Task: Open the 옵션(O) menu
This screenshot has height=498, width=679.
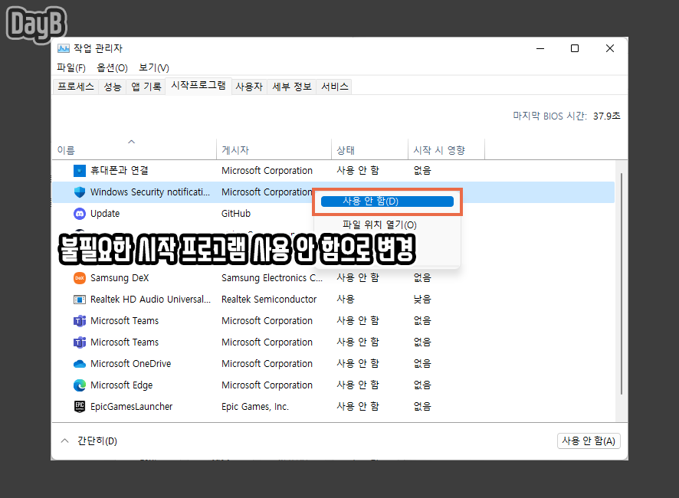Action: pyautogui.click(x=112, y=68)
